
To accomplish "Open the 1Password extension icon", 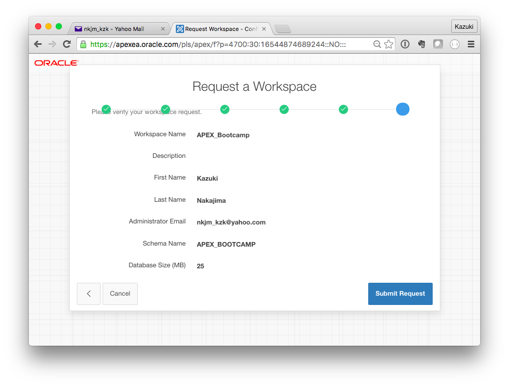I will point(405,44).
